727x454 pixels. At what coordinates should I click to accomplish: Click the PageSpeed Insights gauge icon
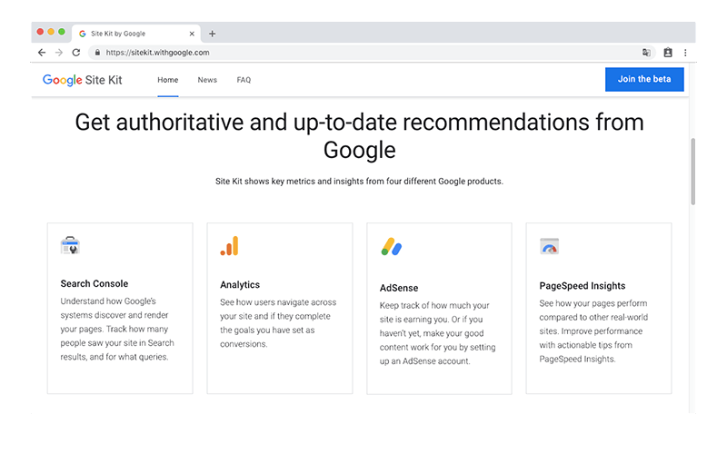pyautogui.click(x=550, y=246)
